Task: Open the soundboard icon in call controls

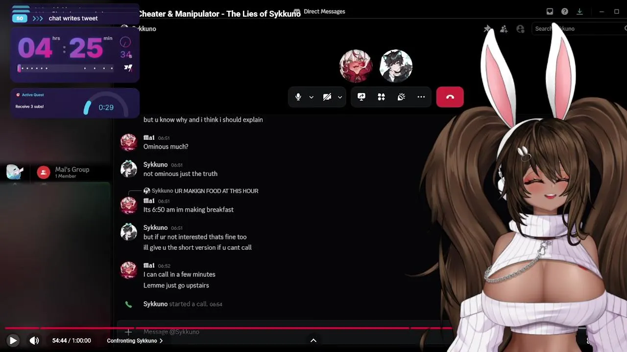Action: pos(401,97)
